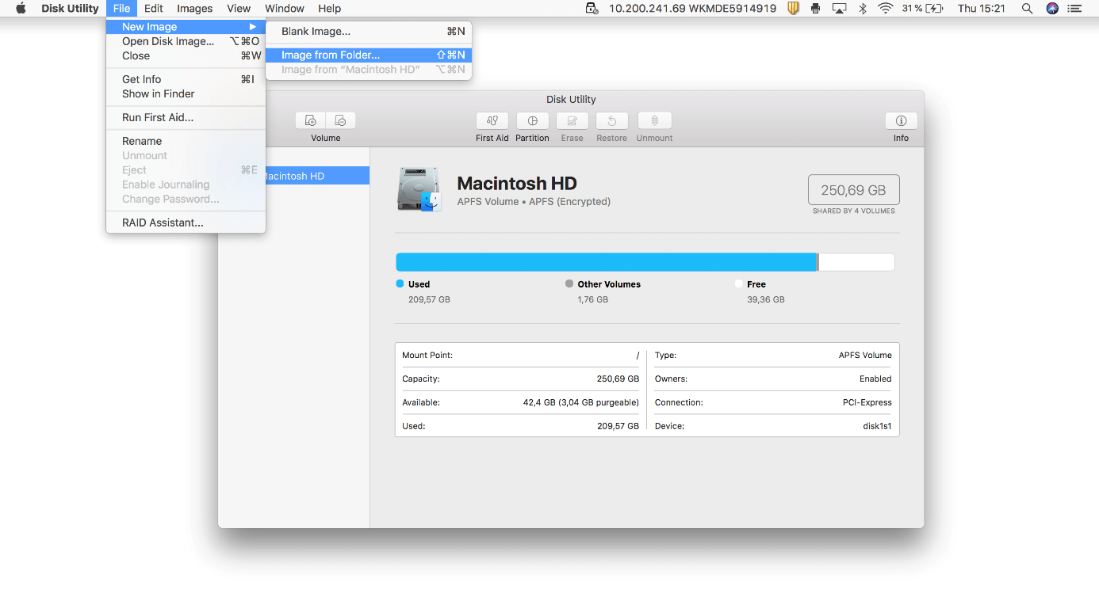Screen dimensions: 1099x605
Task: Click the disabled Eject item in File menu
Action: pyautogui.click(x=186, y=169)
